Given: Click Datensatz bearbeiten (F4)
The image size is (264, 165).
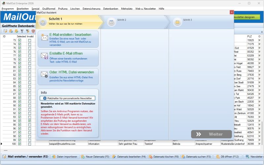Looking at the screenshot, I should click(129, 156).
